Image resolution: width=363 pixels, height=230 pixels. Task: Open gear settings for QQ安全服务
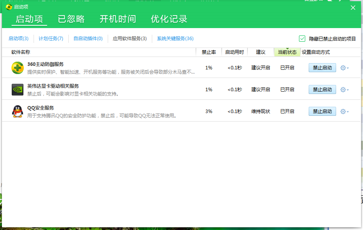click(343, 111)
